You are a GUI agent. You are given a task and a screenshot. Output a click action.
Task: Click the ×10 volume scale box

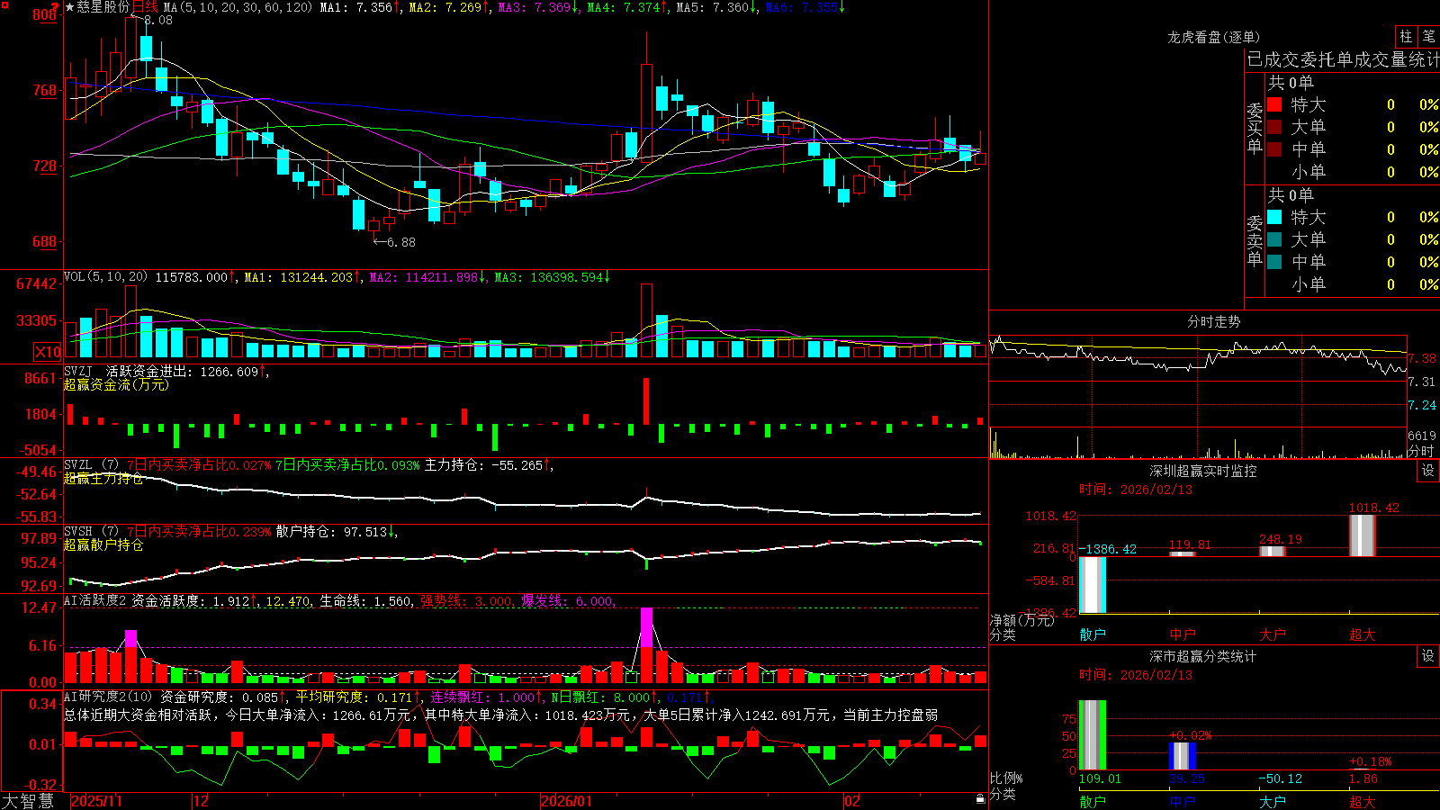pyautogui.click(x=48, y=352)
